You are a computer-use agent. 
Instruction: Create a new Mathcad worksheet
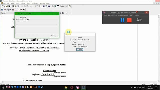point(2,6)
